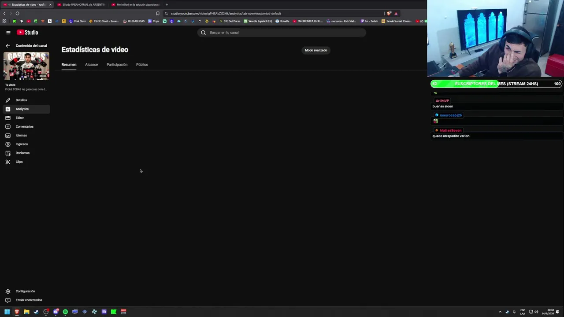Click the Enviar comentarios feedback icon
This screenshot has height=317, width=564.
point(7,300)
